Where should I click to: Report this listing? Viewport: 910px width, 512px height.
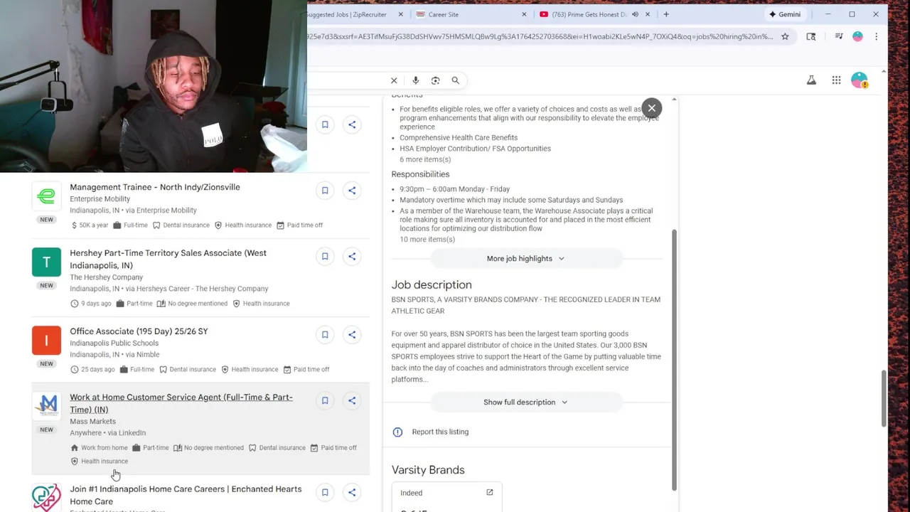[431, 432]
